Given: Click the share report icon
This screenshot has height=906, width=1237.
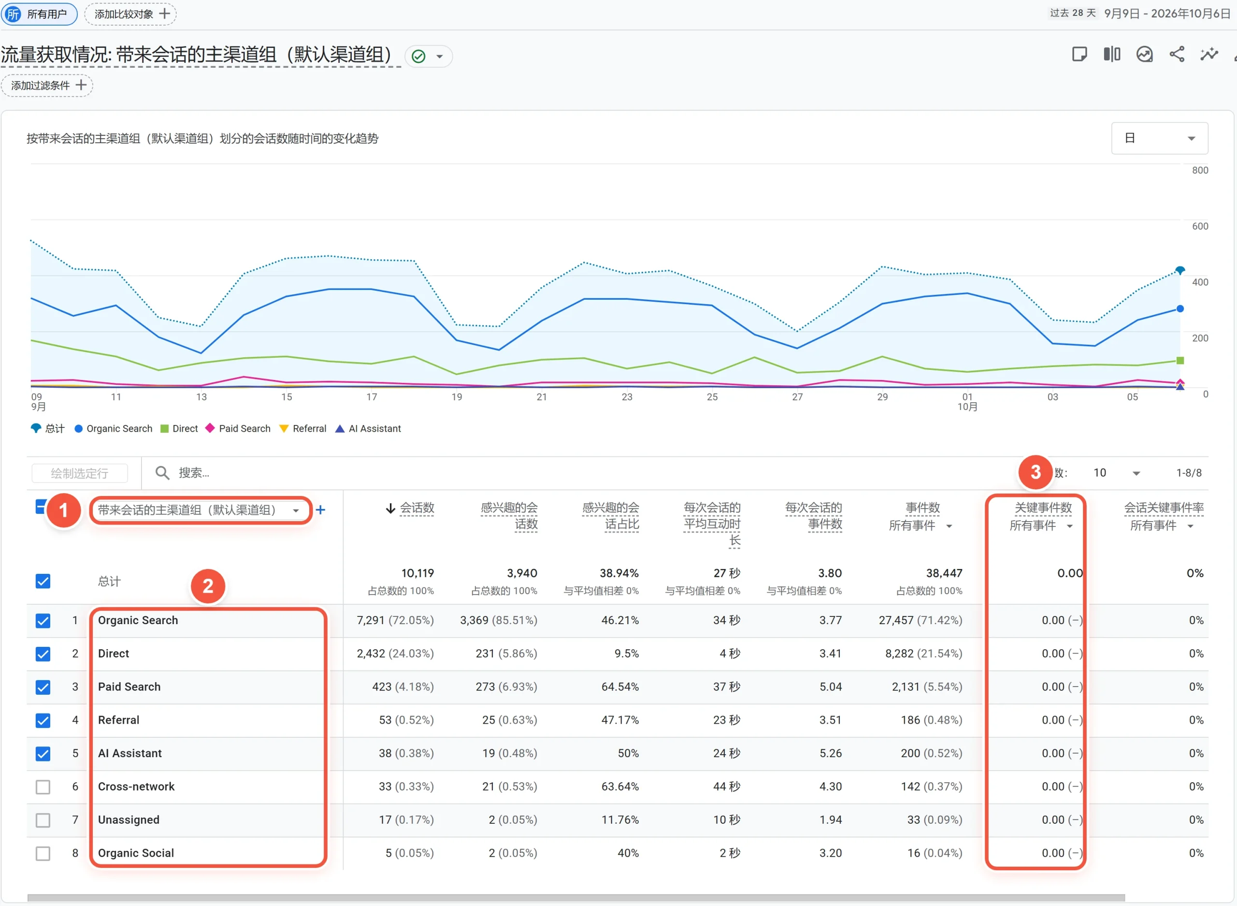Looking at the screenshot, I should click(x=1177, y=54).
